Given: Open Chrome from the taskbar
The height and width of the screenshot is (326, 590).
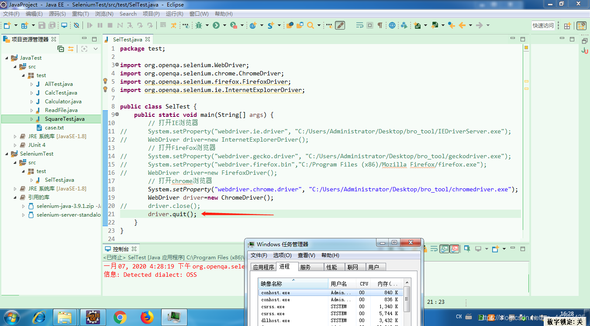Looking at the screenshot, I should coord(120,317).
